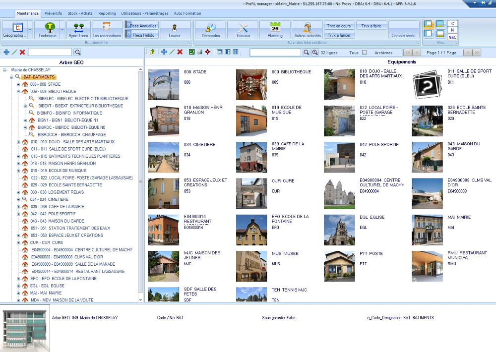Search the GEO tree with the magnifier

[77, 52]
